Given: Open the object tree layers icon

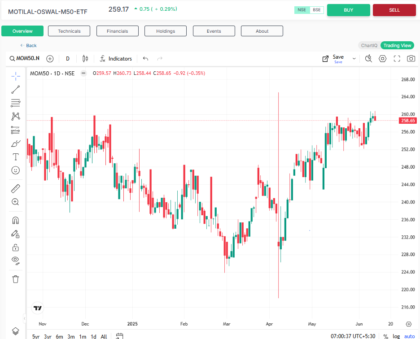Looking at the screenshot, I should (16, 331).
